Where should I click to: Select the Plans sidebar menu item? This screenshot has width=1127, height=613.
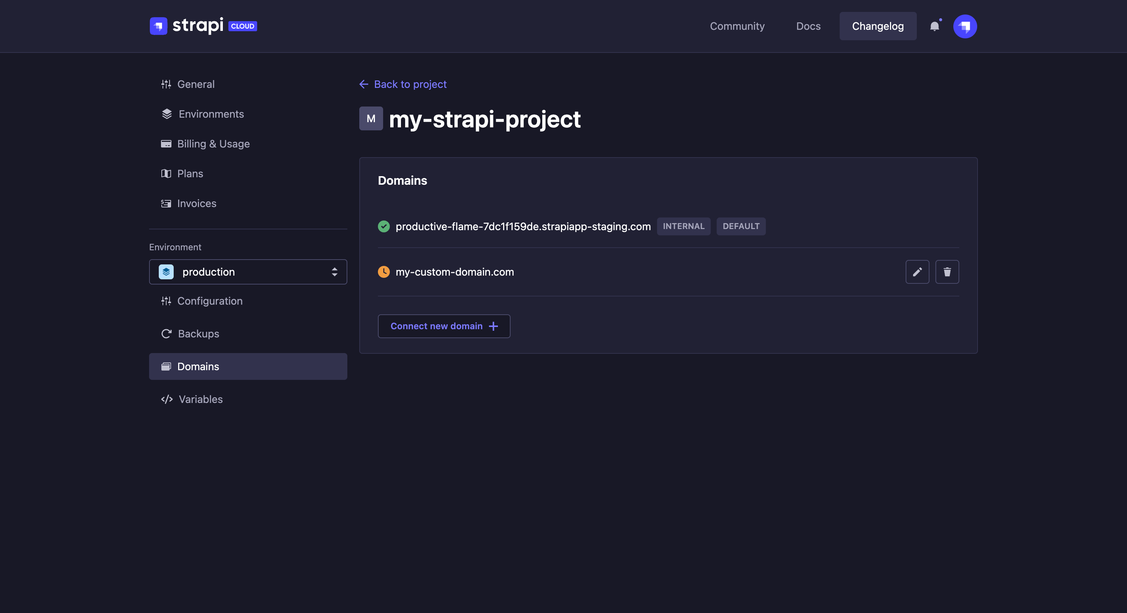(x=190, y=173)
